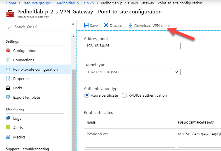Open Configuration settings page

tap(25, 51)
